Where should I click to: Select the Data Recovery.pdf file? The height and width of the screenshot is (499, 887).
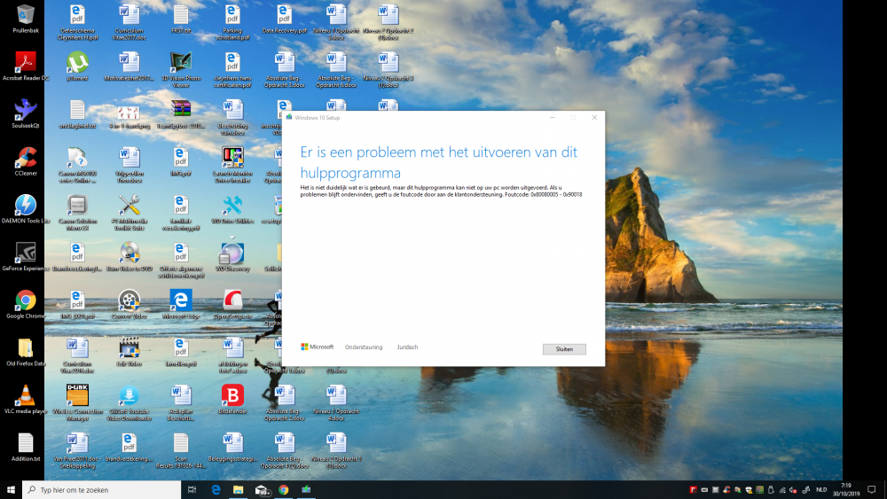point(285,19)
